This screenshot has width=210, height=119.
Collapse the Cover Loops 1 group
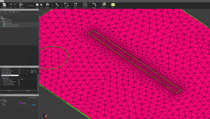coord(1,21)
